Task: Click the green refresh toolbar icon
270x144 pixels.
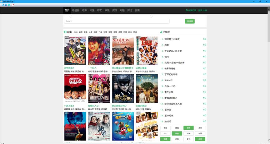Action: 9,5
